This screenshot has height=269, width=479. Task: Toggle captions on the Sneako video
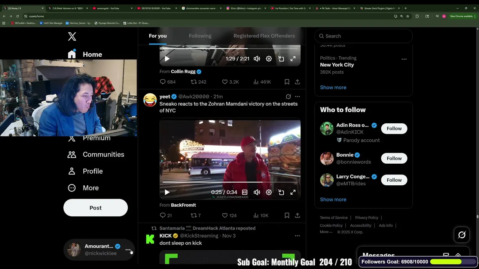click(245, 192)
